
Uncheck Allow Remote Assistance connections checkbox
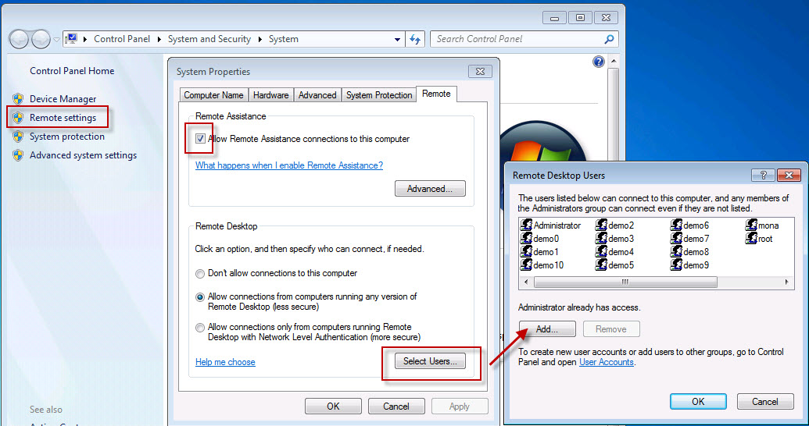201,139
